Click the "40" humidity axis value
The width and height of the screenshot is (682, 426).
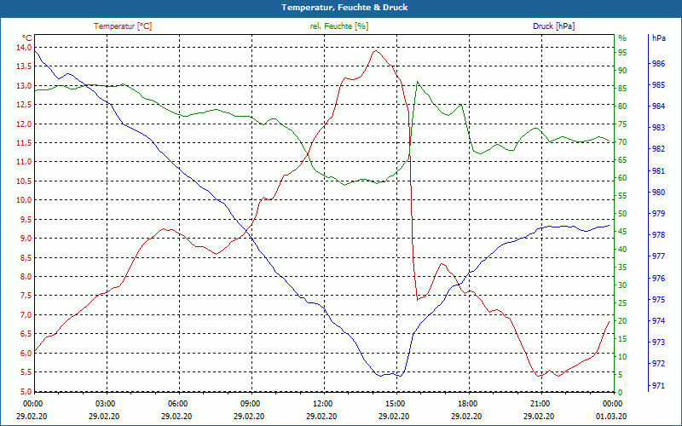(x=622, y=250)
